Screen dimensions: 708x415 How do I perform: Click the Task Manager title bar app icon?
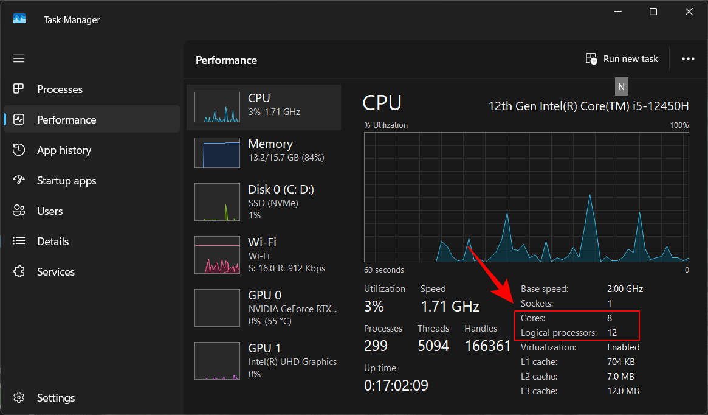coord(19,19)
